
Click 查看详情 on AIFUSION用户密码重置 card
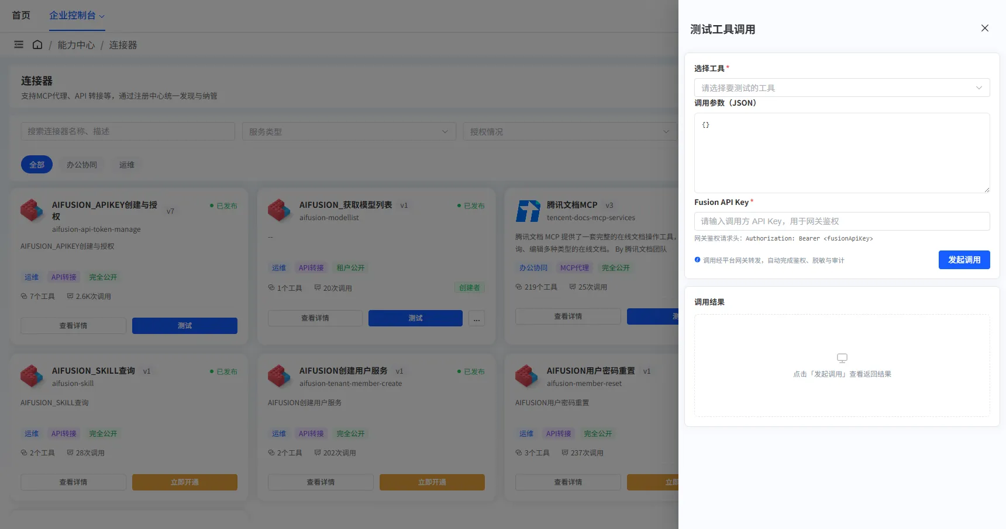568,482
